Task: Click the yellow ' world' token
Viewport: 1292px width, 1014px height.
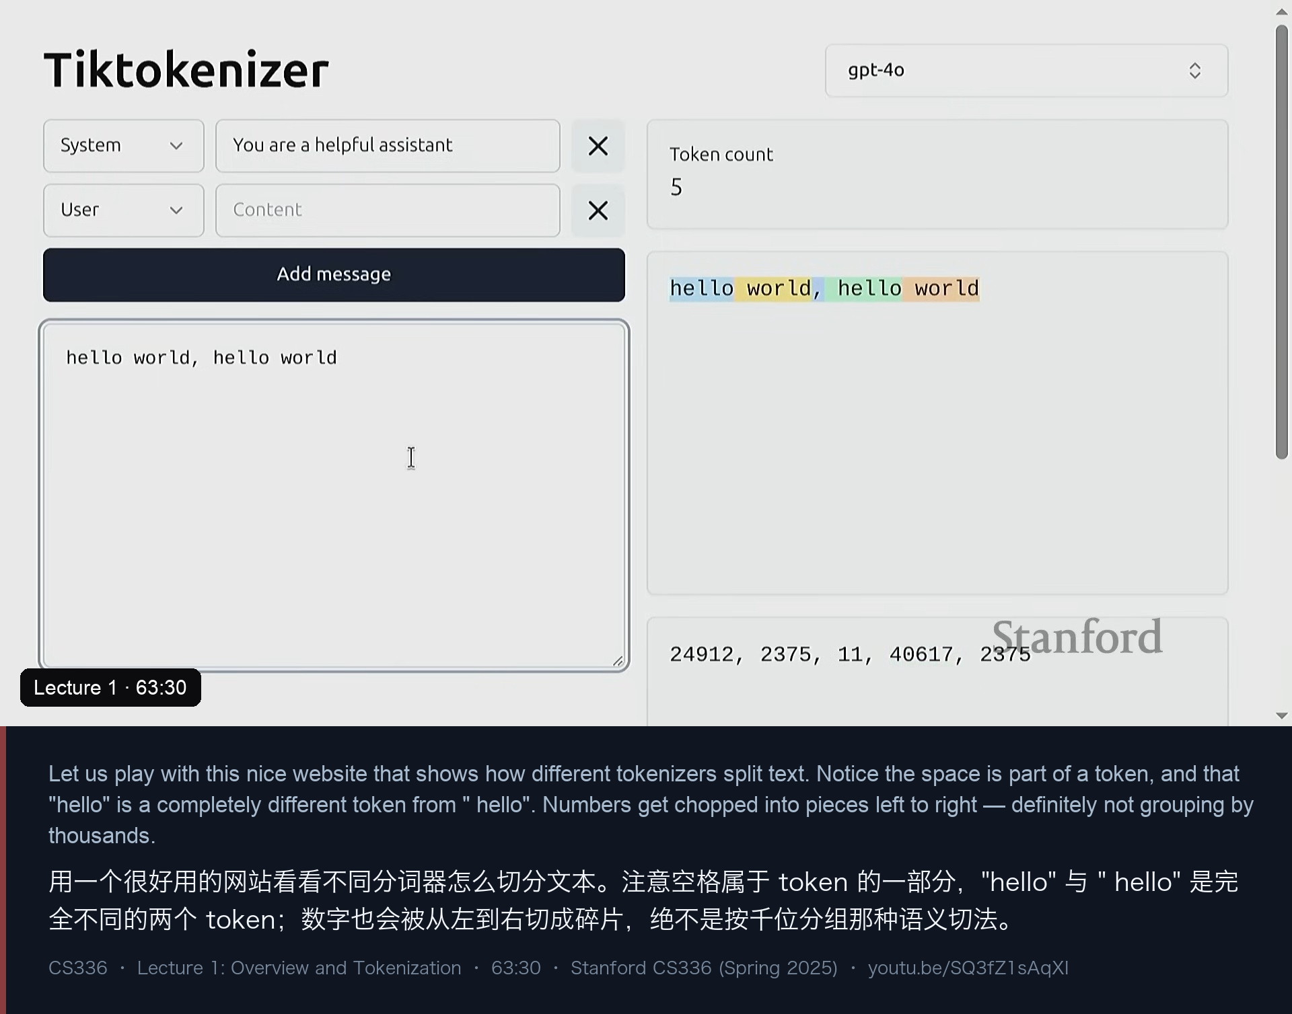Action: click(773, 288)
